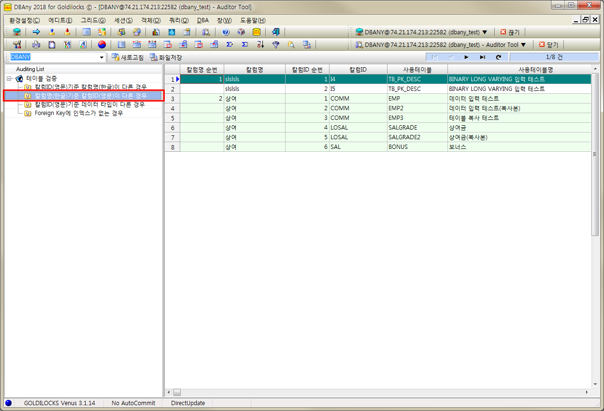This screenshot has width=604, height=411.
Task: Open the 환경설정 menu
Action: [25, 20]
